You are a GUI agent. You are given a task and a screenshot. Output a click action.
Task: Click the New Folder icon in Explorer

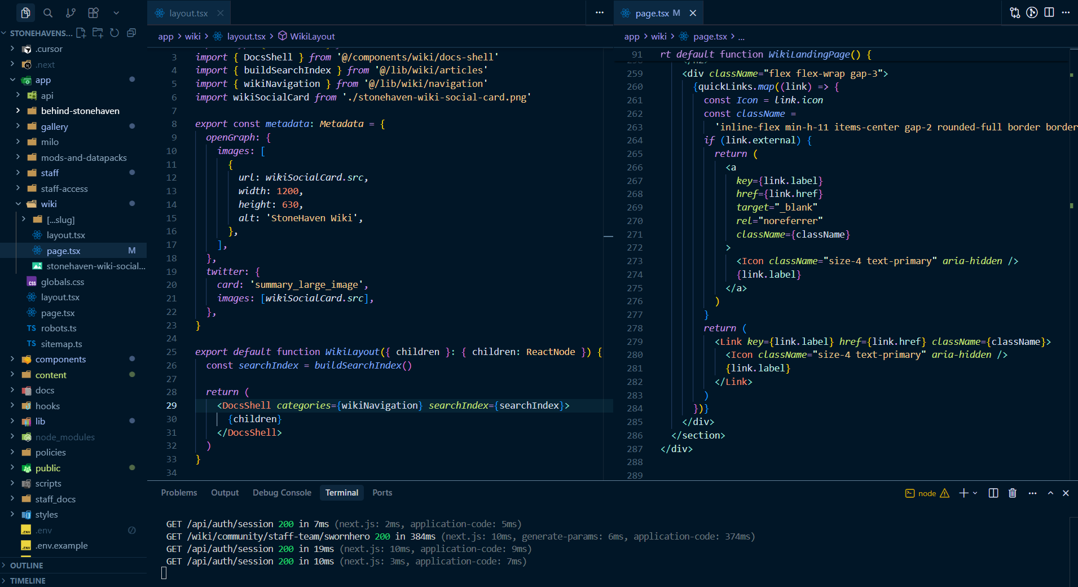(98, 33)
